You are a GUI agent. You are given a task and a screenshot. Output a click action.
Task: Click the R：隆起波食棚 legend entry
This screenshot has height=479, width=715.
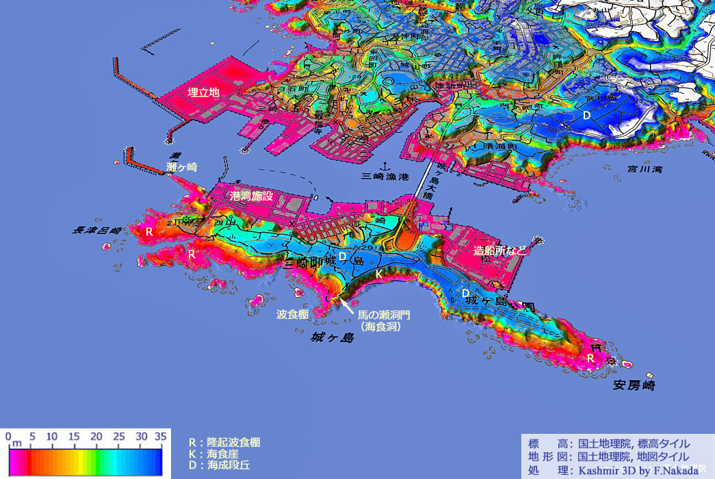(x=224, y=443)
